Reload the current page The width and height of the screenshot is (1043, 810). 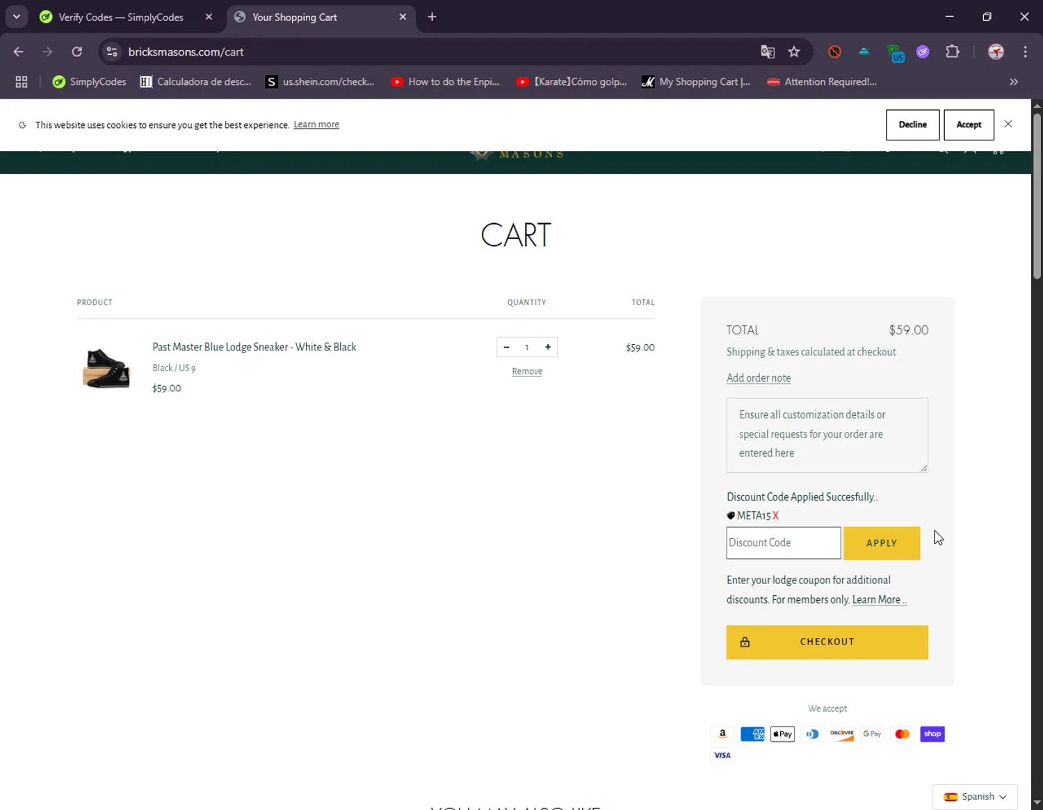(77, 51)
